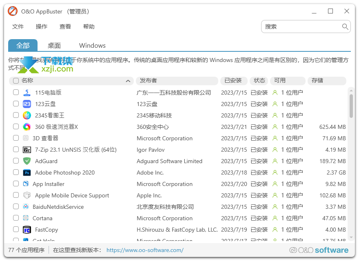This screenshot has height=261, width=359.
Task: Click the user icon in 3D 查看器 row
Action: tap(275, 138)
